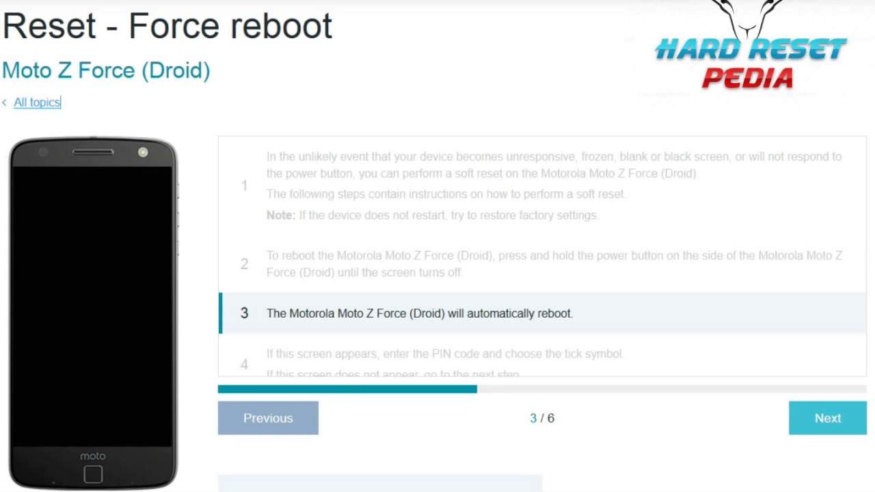Click the unfilled gray part of progress bar
Image resolution: width=875 pixels, height=492 pixels.
pos(670,389)
